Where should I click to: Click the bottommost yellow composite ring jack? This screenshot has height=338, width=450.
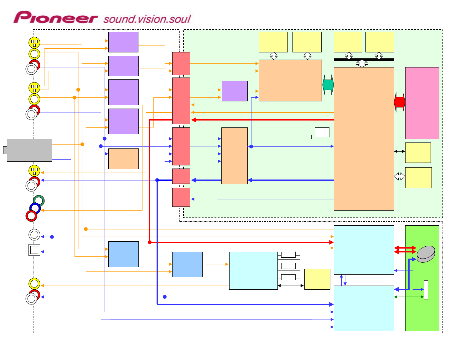pos(34,284)
